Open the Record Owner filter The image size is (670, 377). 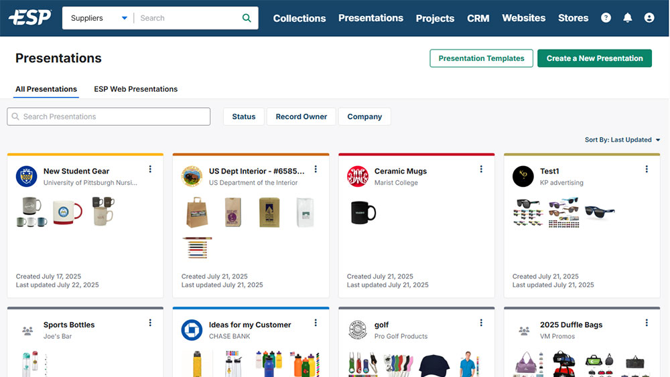click(301, 117)
